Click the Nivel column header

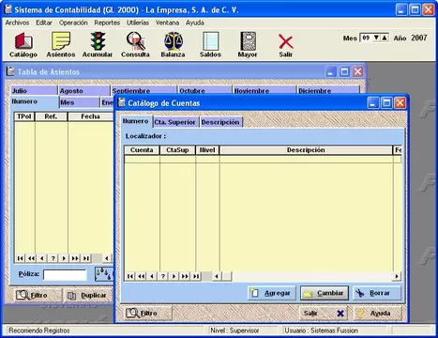pyautogui.click(x=207, y=150)
